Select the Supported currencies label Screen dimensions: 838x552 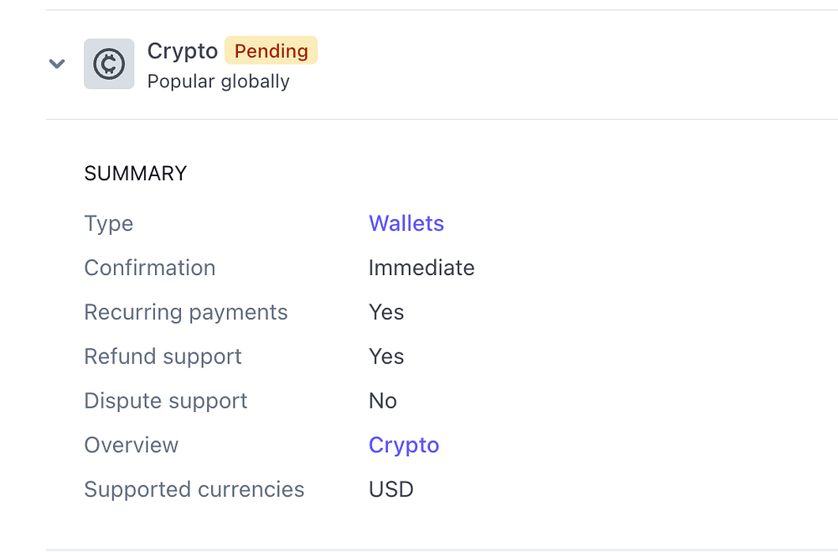point(194,489)
